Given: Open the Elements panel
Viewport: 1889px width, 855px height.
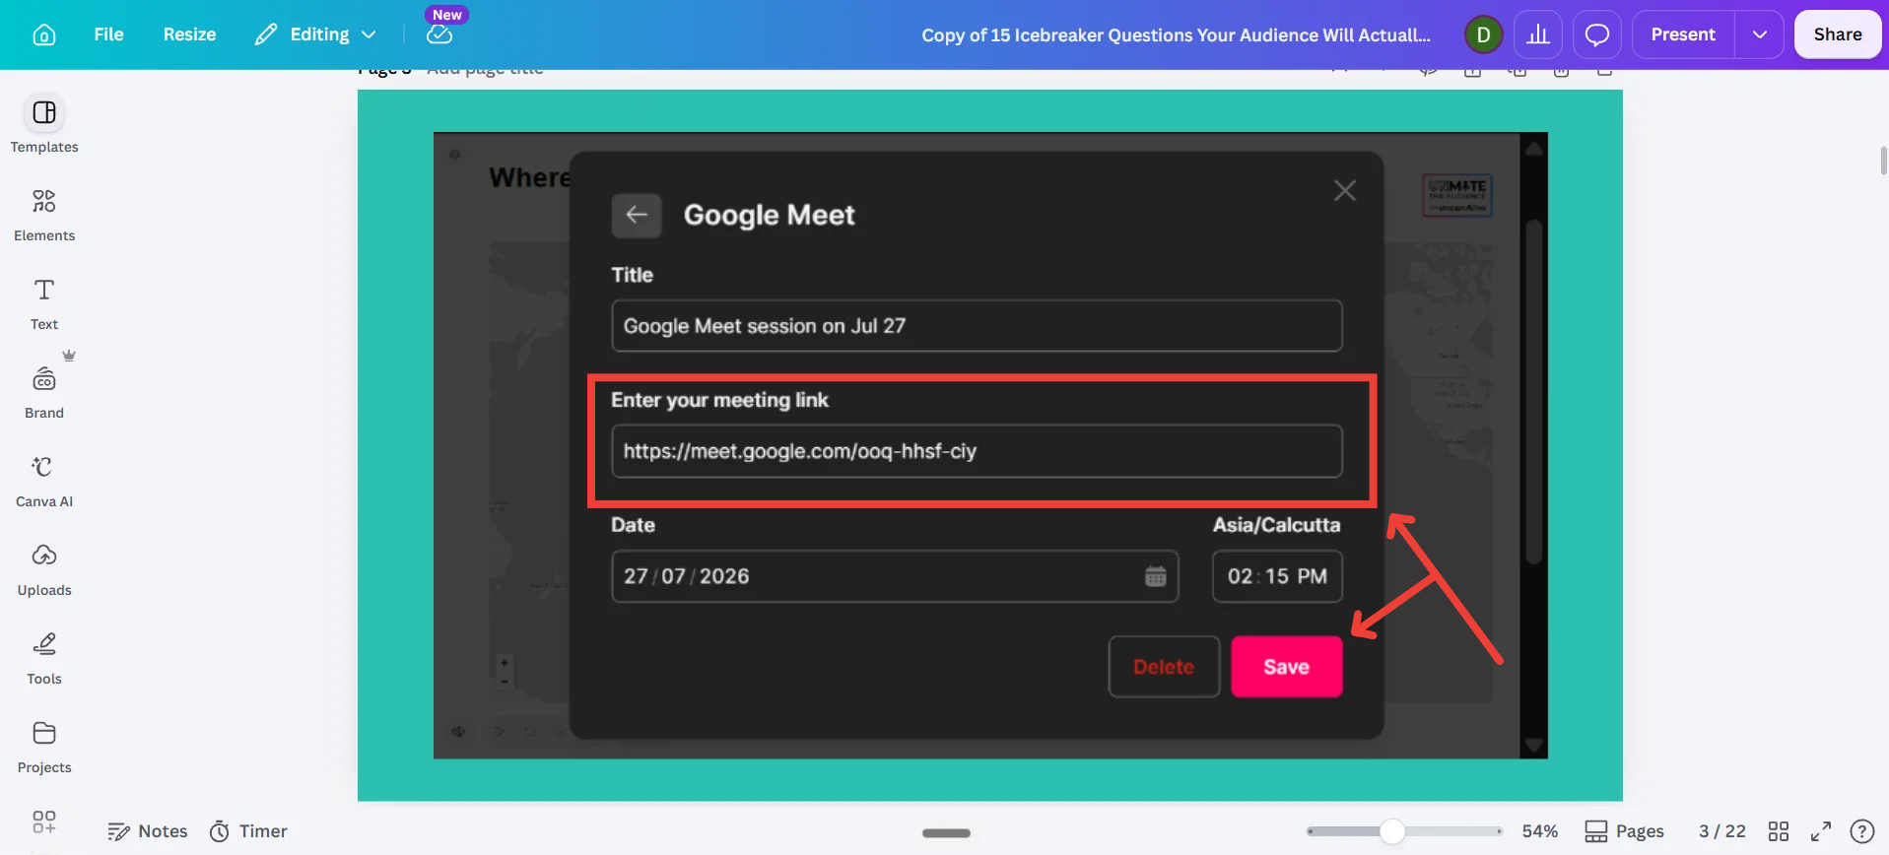Looking at the screenshot, I should click(44, 214).
